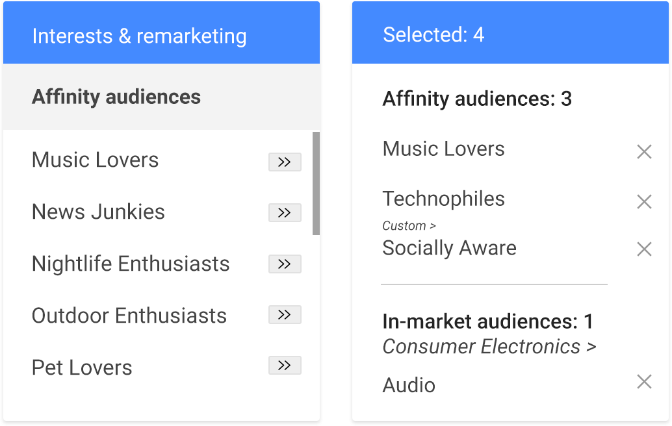672x426 pixels.
Task: Select Pet Lovers audience label
Action: pyautogui.click(x=82, y=368)
